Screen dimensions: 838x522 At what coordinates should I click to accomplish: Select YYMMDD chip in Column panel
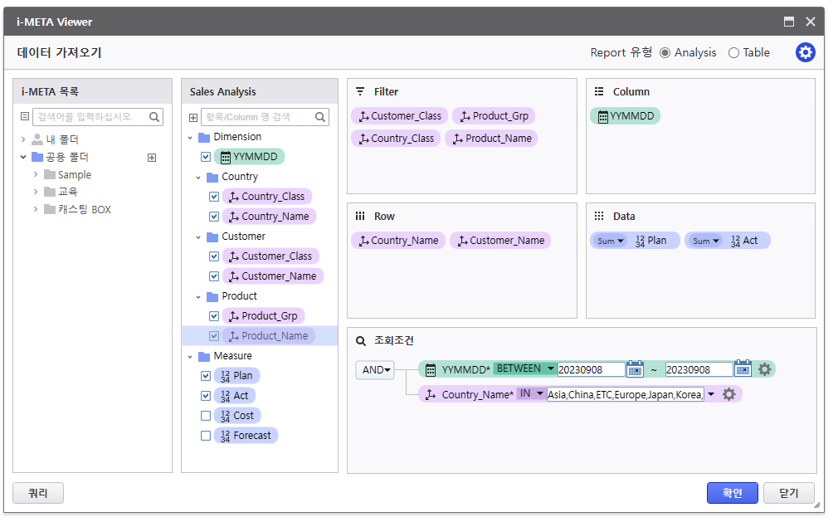[626, 116]
